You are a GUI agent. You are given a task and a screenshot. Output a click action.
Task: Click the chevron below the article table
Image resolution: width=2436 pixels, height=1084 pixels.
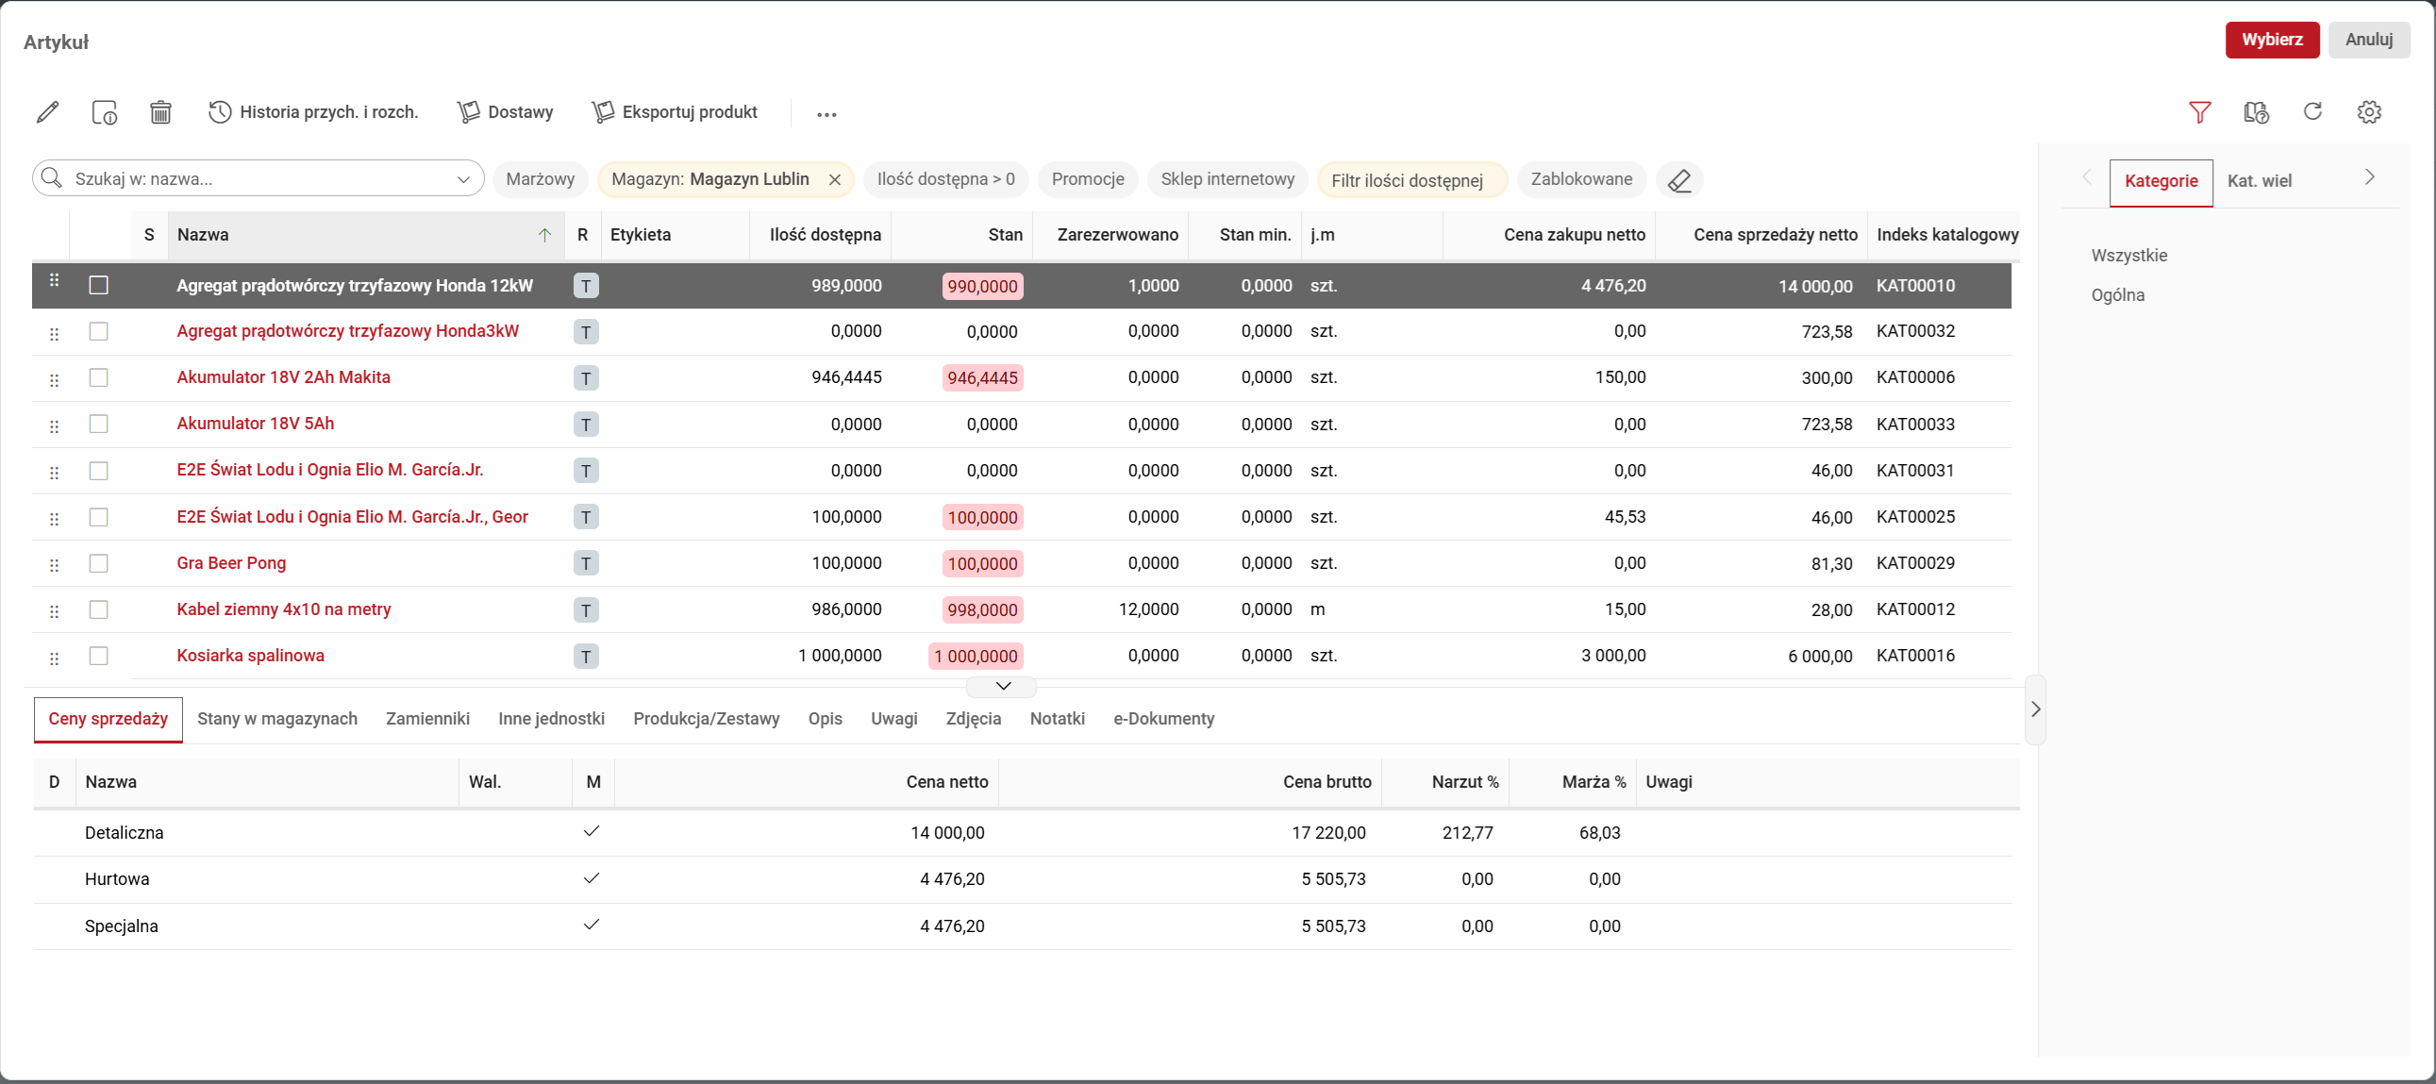1003,686
